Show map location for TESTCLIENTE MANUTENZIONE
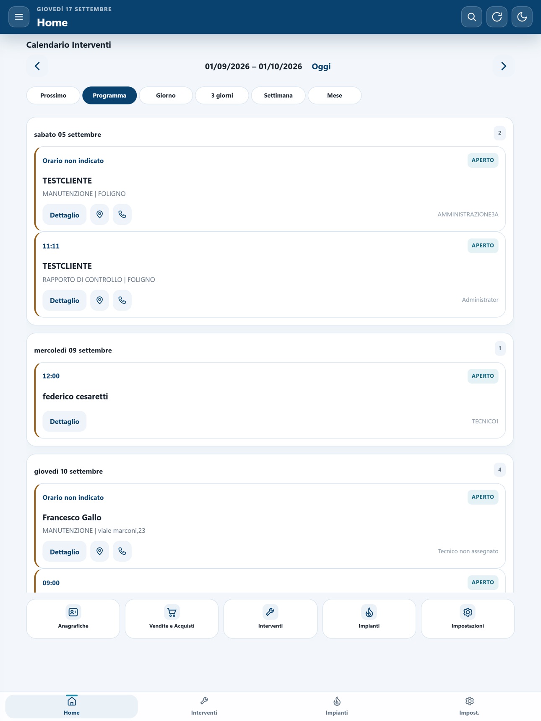This screenshot has height=721, width=541. coord(99,215)
